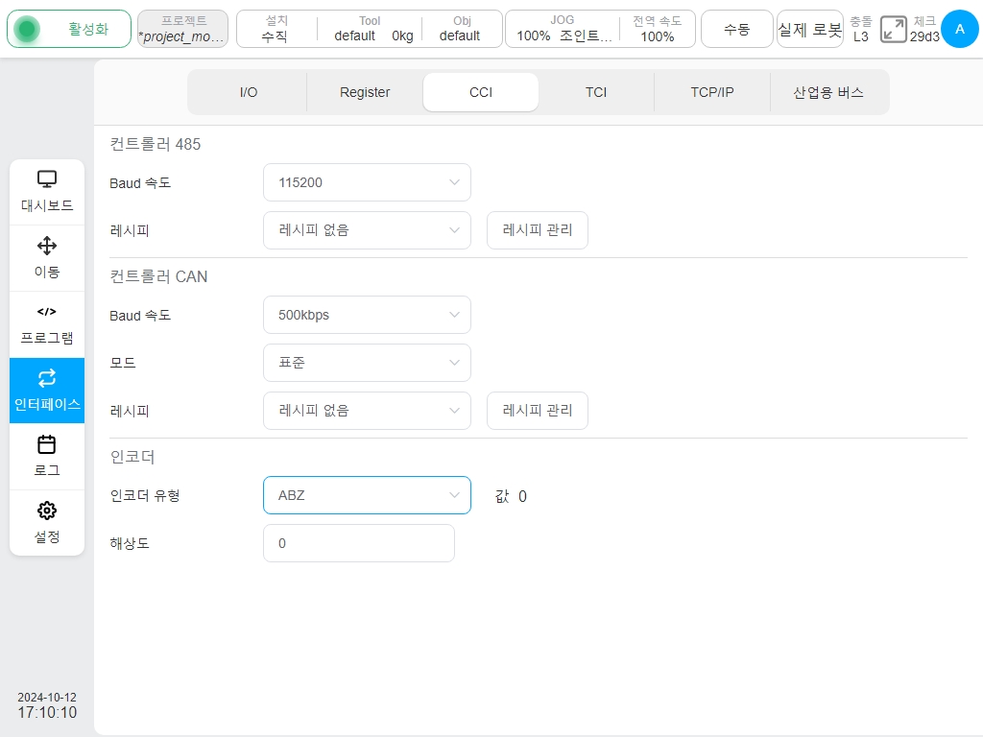This screenshot has width=983, height=737.
Task: Click the 컨트롤러 CAN section heading
Action: click(158, 276)
